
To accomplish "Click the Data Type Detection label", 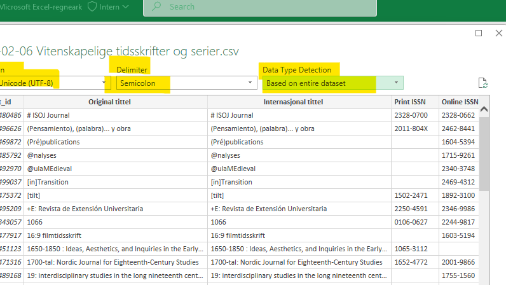I will click(297, 70).
